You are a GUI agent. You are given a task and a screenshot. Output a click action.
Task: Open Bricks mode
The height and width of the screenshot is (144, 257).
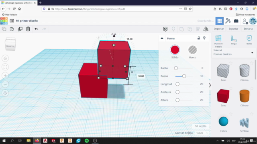coord(236,21)
